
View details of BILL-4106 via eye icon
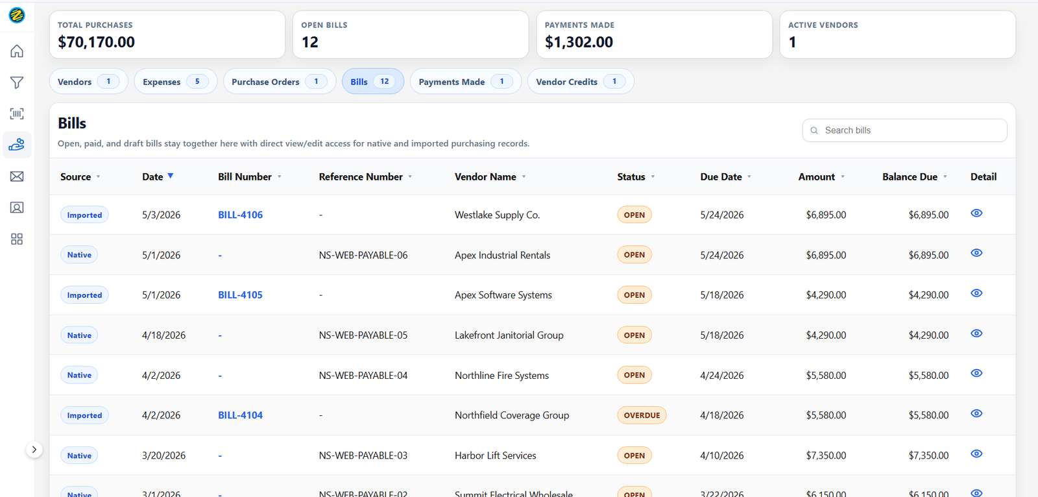(976, 213)
